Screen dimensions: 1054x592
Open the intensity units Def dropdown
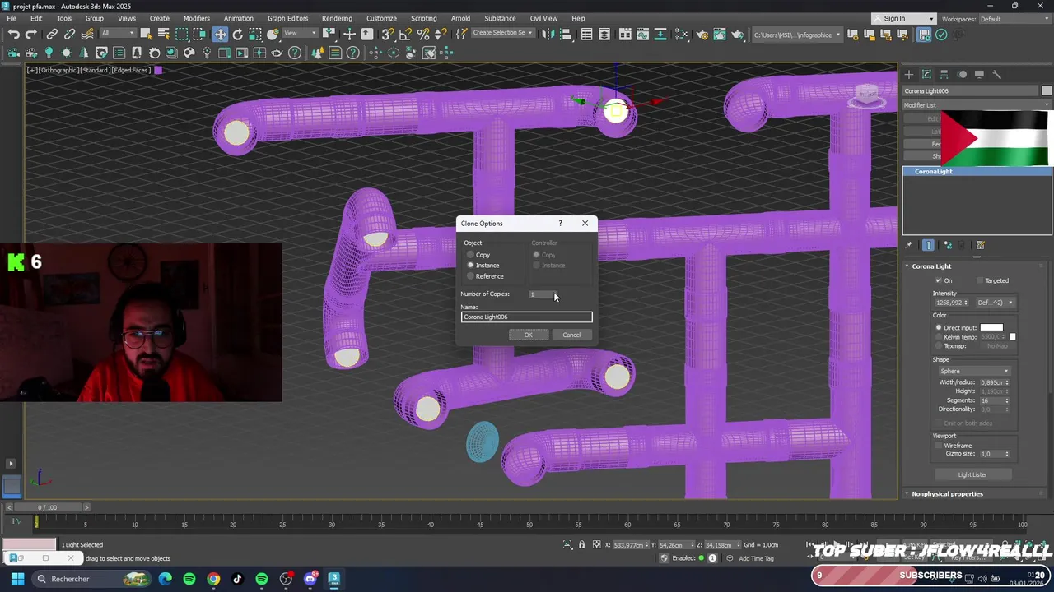click(x=996, y=303)
